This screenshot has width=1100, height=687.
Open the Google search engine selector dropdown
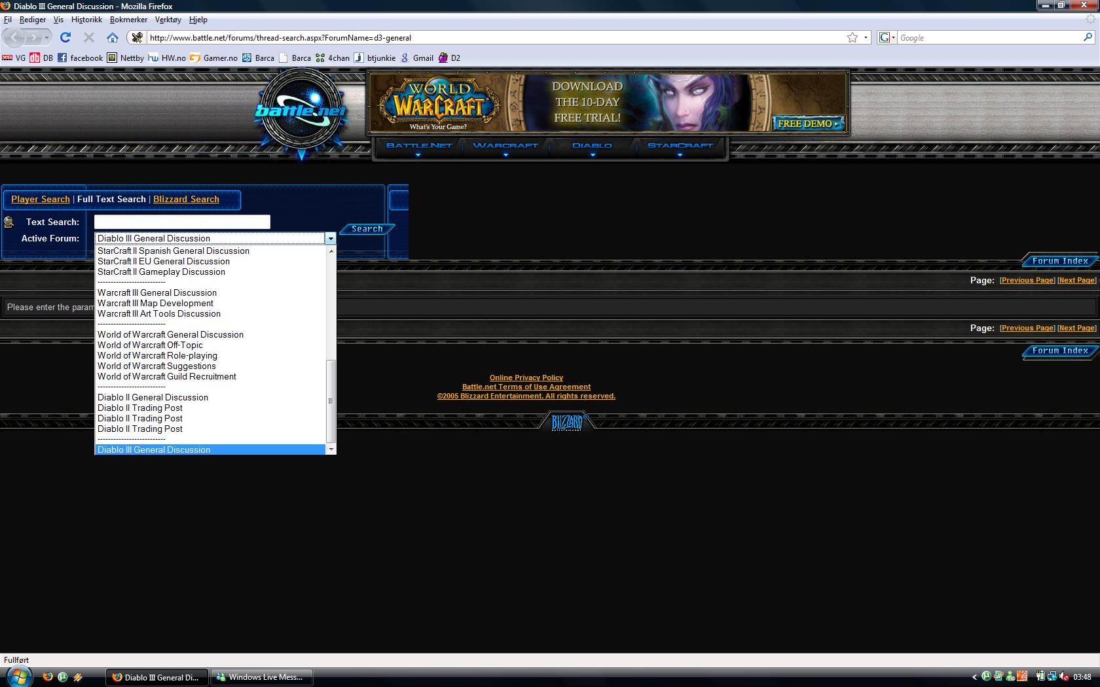coord(886,37)
